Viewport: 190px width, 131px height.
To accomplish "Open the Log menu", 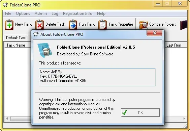I will [55, 14].
